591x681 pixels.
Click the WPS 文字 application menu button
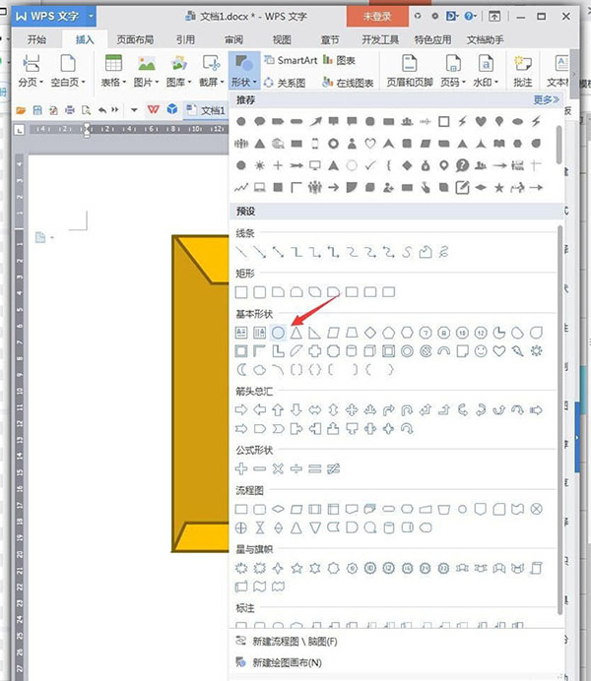(54, 17)
